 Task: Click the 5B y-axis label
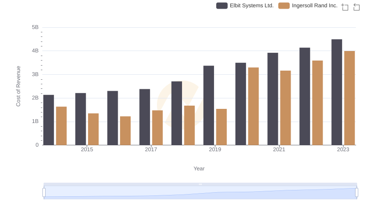tap(35, 27)
